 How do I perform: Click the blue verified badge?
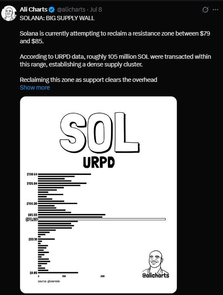click(x=52, y=9)
